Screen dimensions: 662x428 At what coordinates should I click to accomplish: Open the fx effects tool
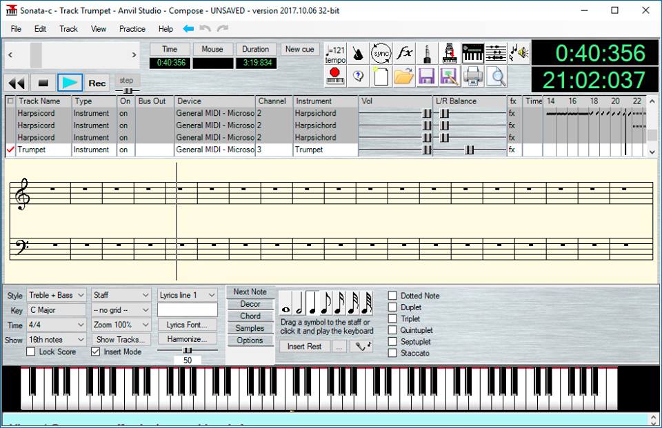click(405, 53)
